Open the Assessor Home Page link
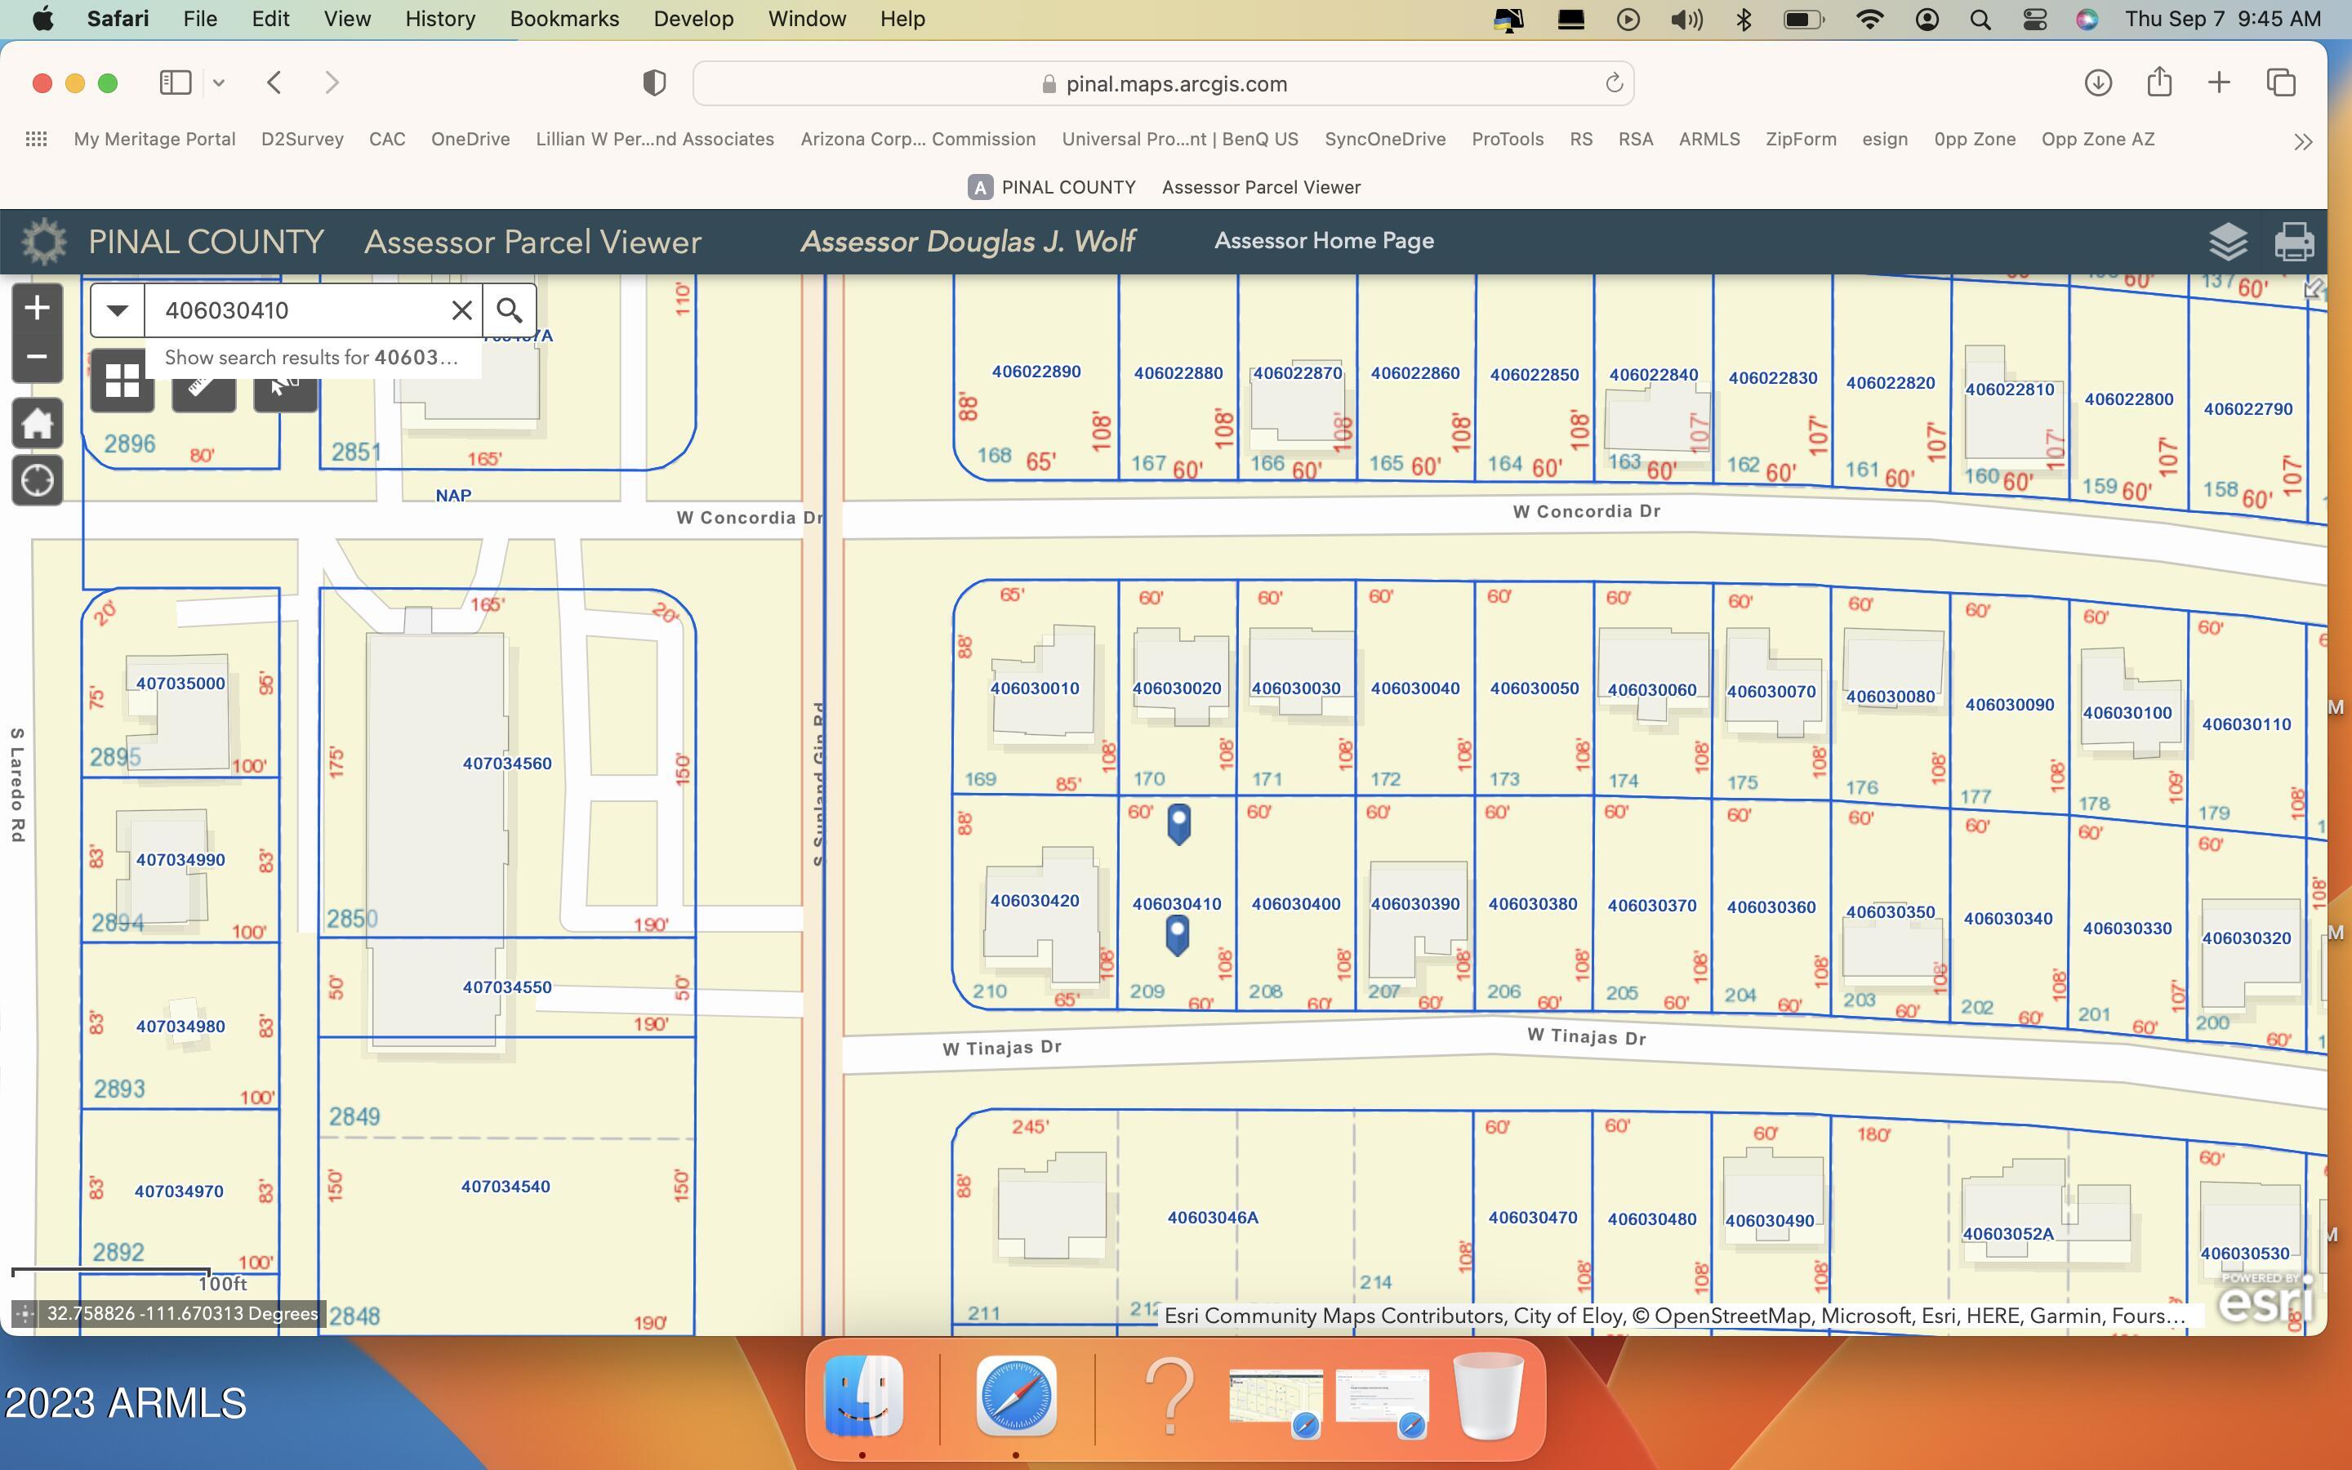Viewport: 2352px width, 1470px height. click(x=1324, y=240)
